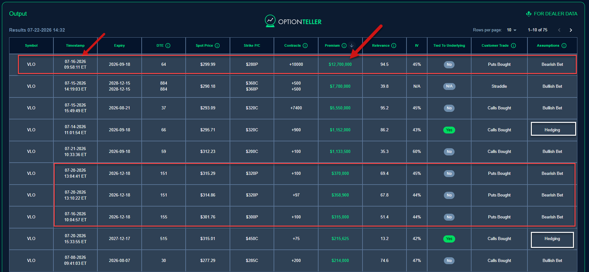Click contracts value +7400
589x272 pixels.
pos(296,108)
